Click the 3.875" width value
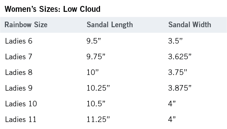The width and height of the screenshot is (227, 129). 180,88
